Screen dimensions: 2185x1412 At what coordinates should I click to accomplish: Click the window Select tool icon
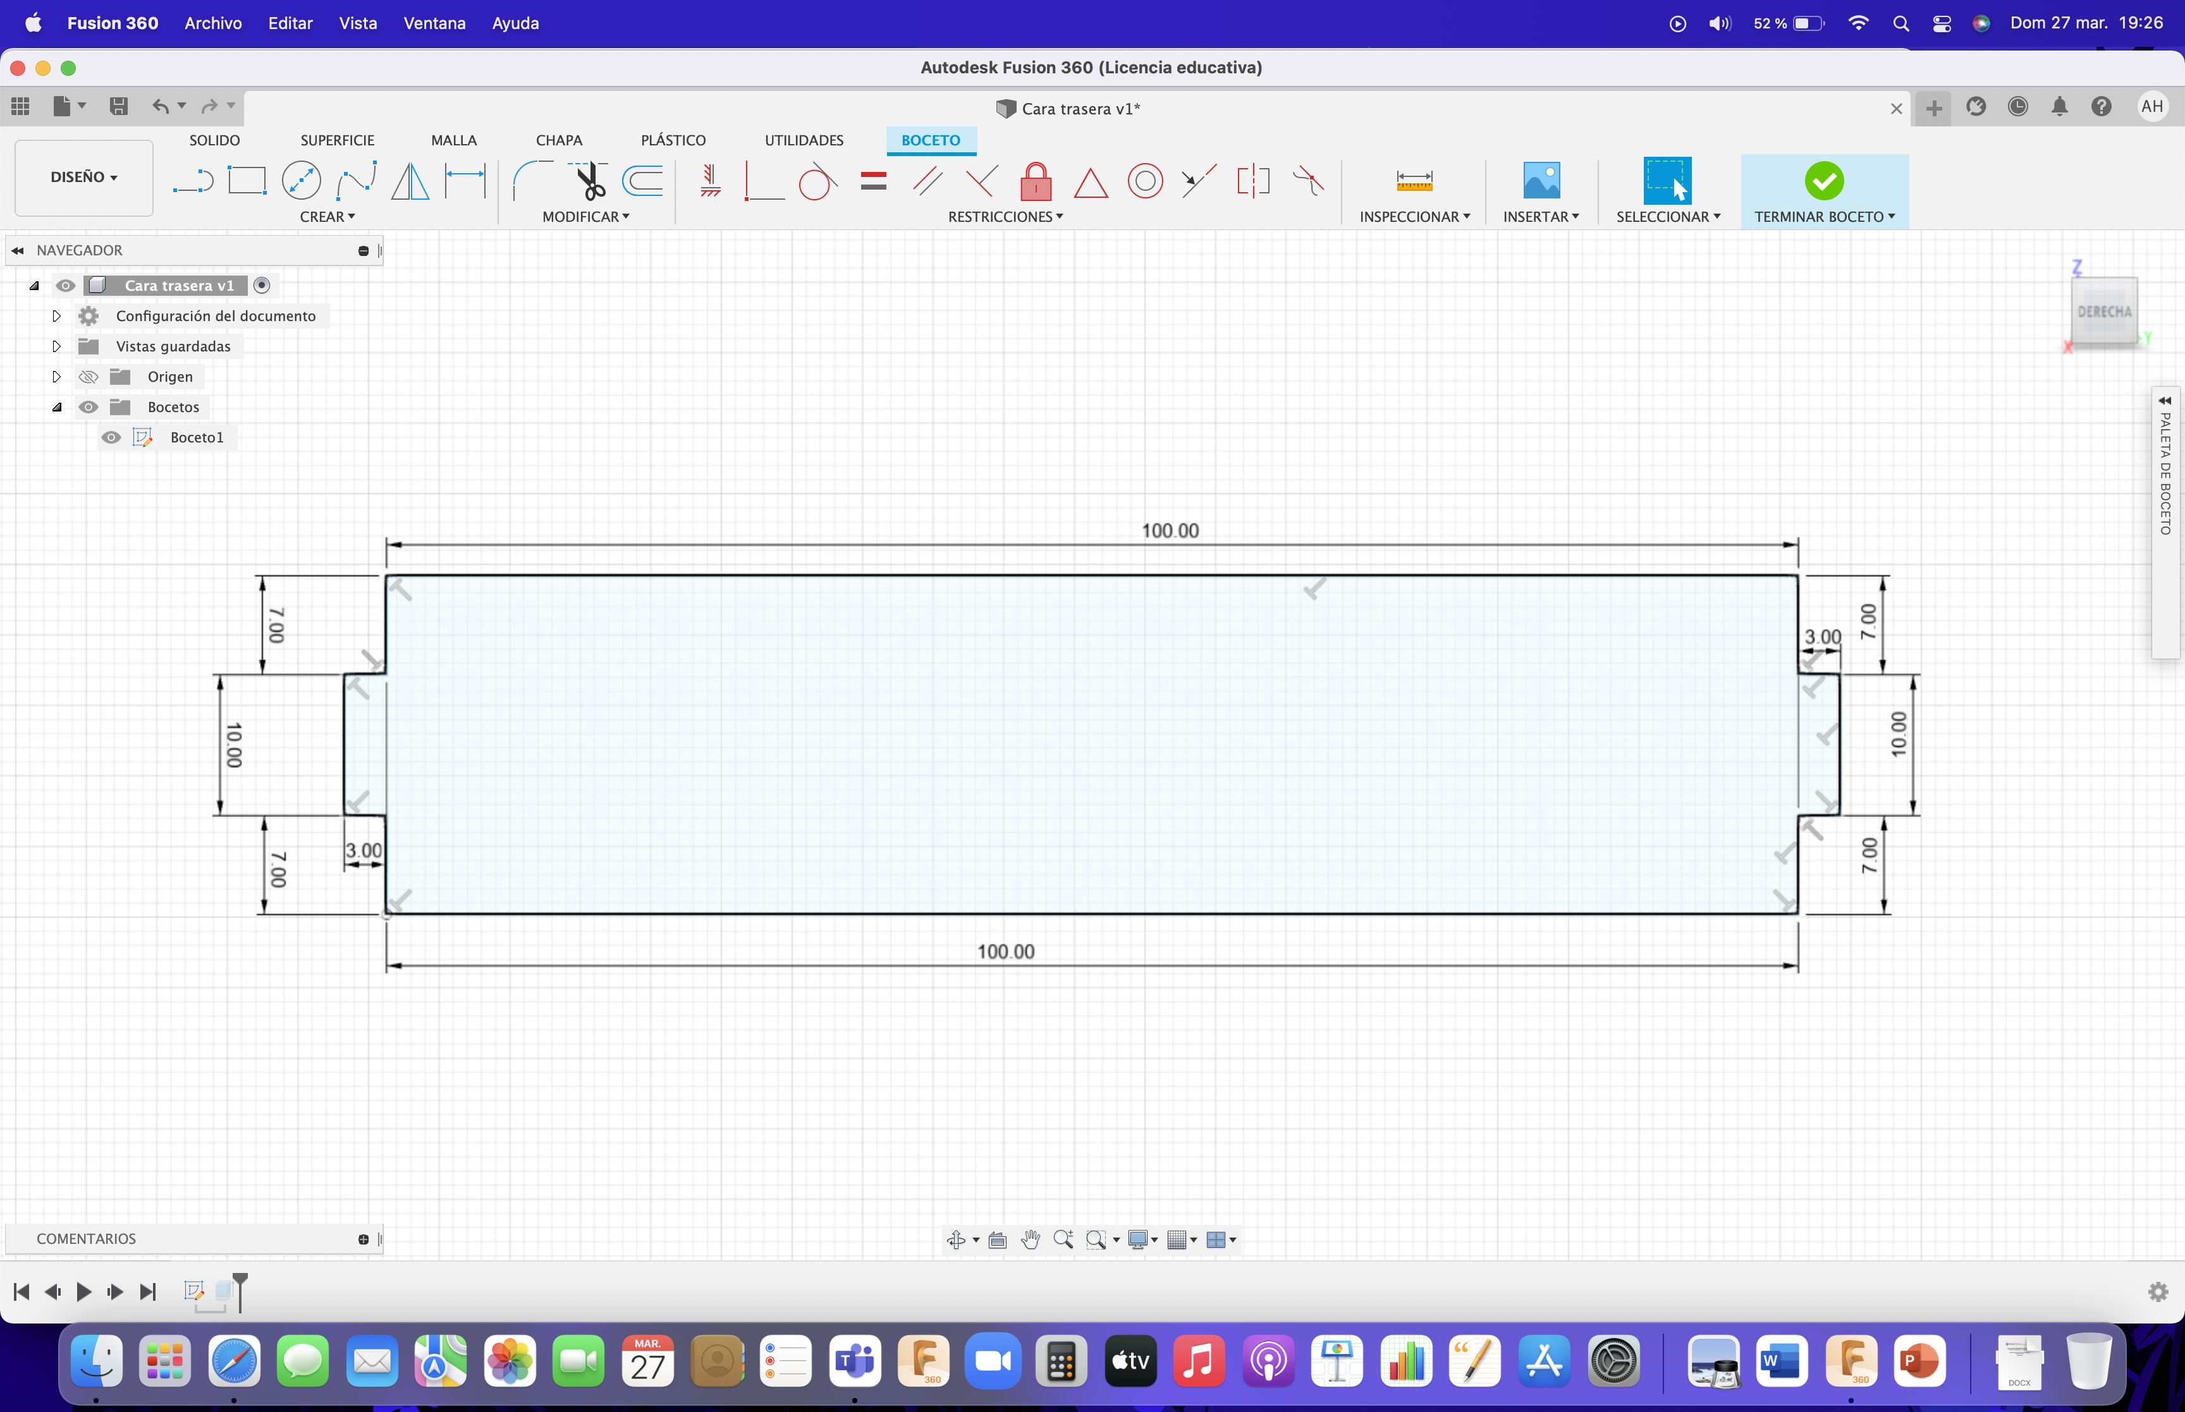click(x=1667, y=181)
